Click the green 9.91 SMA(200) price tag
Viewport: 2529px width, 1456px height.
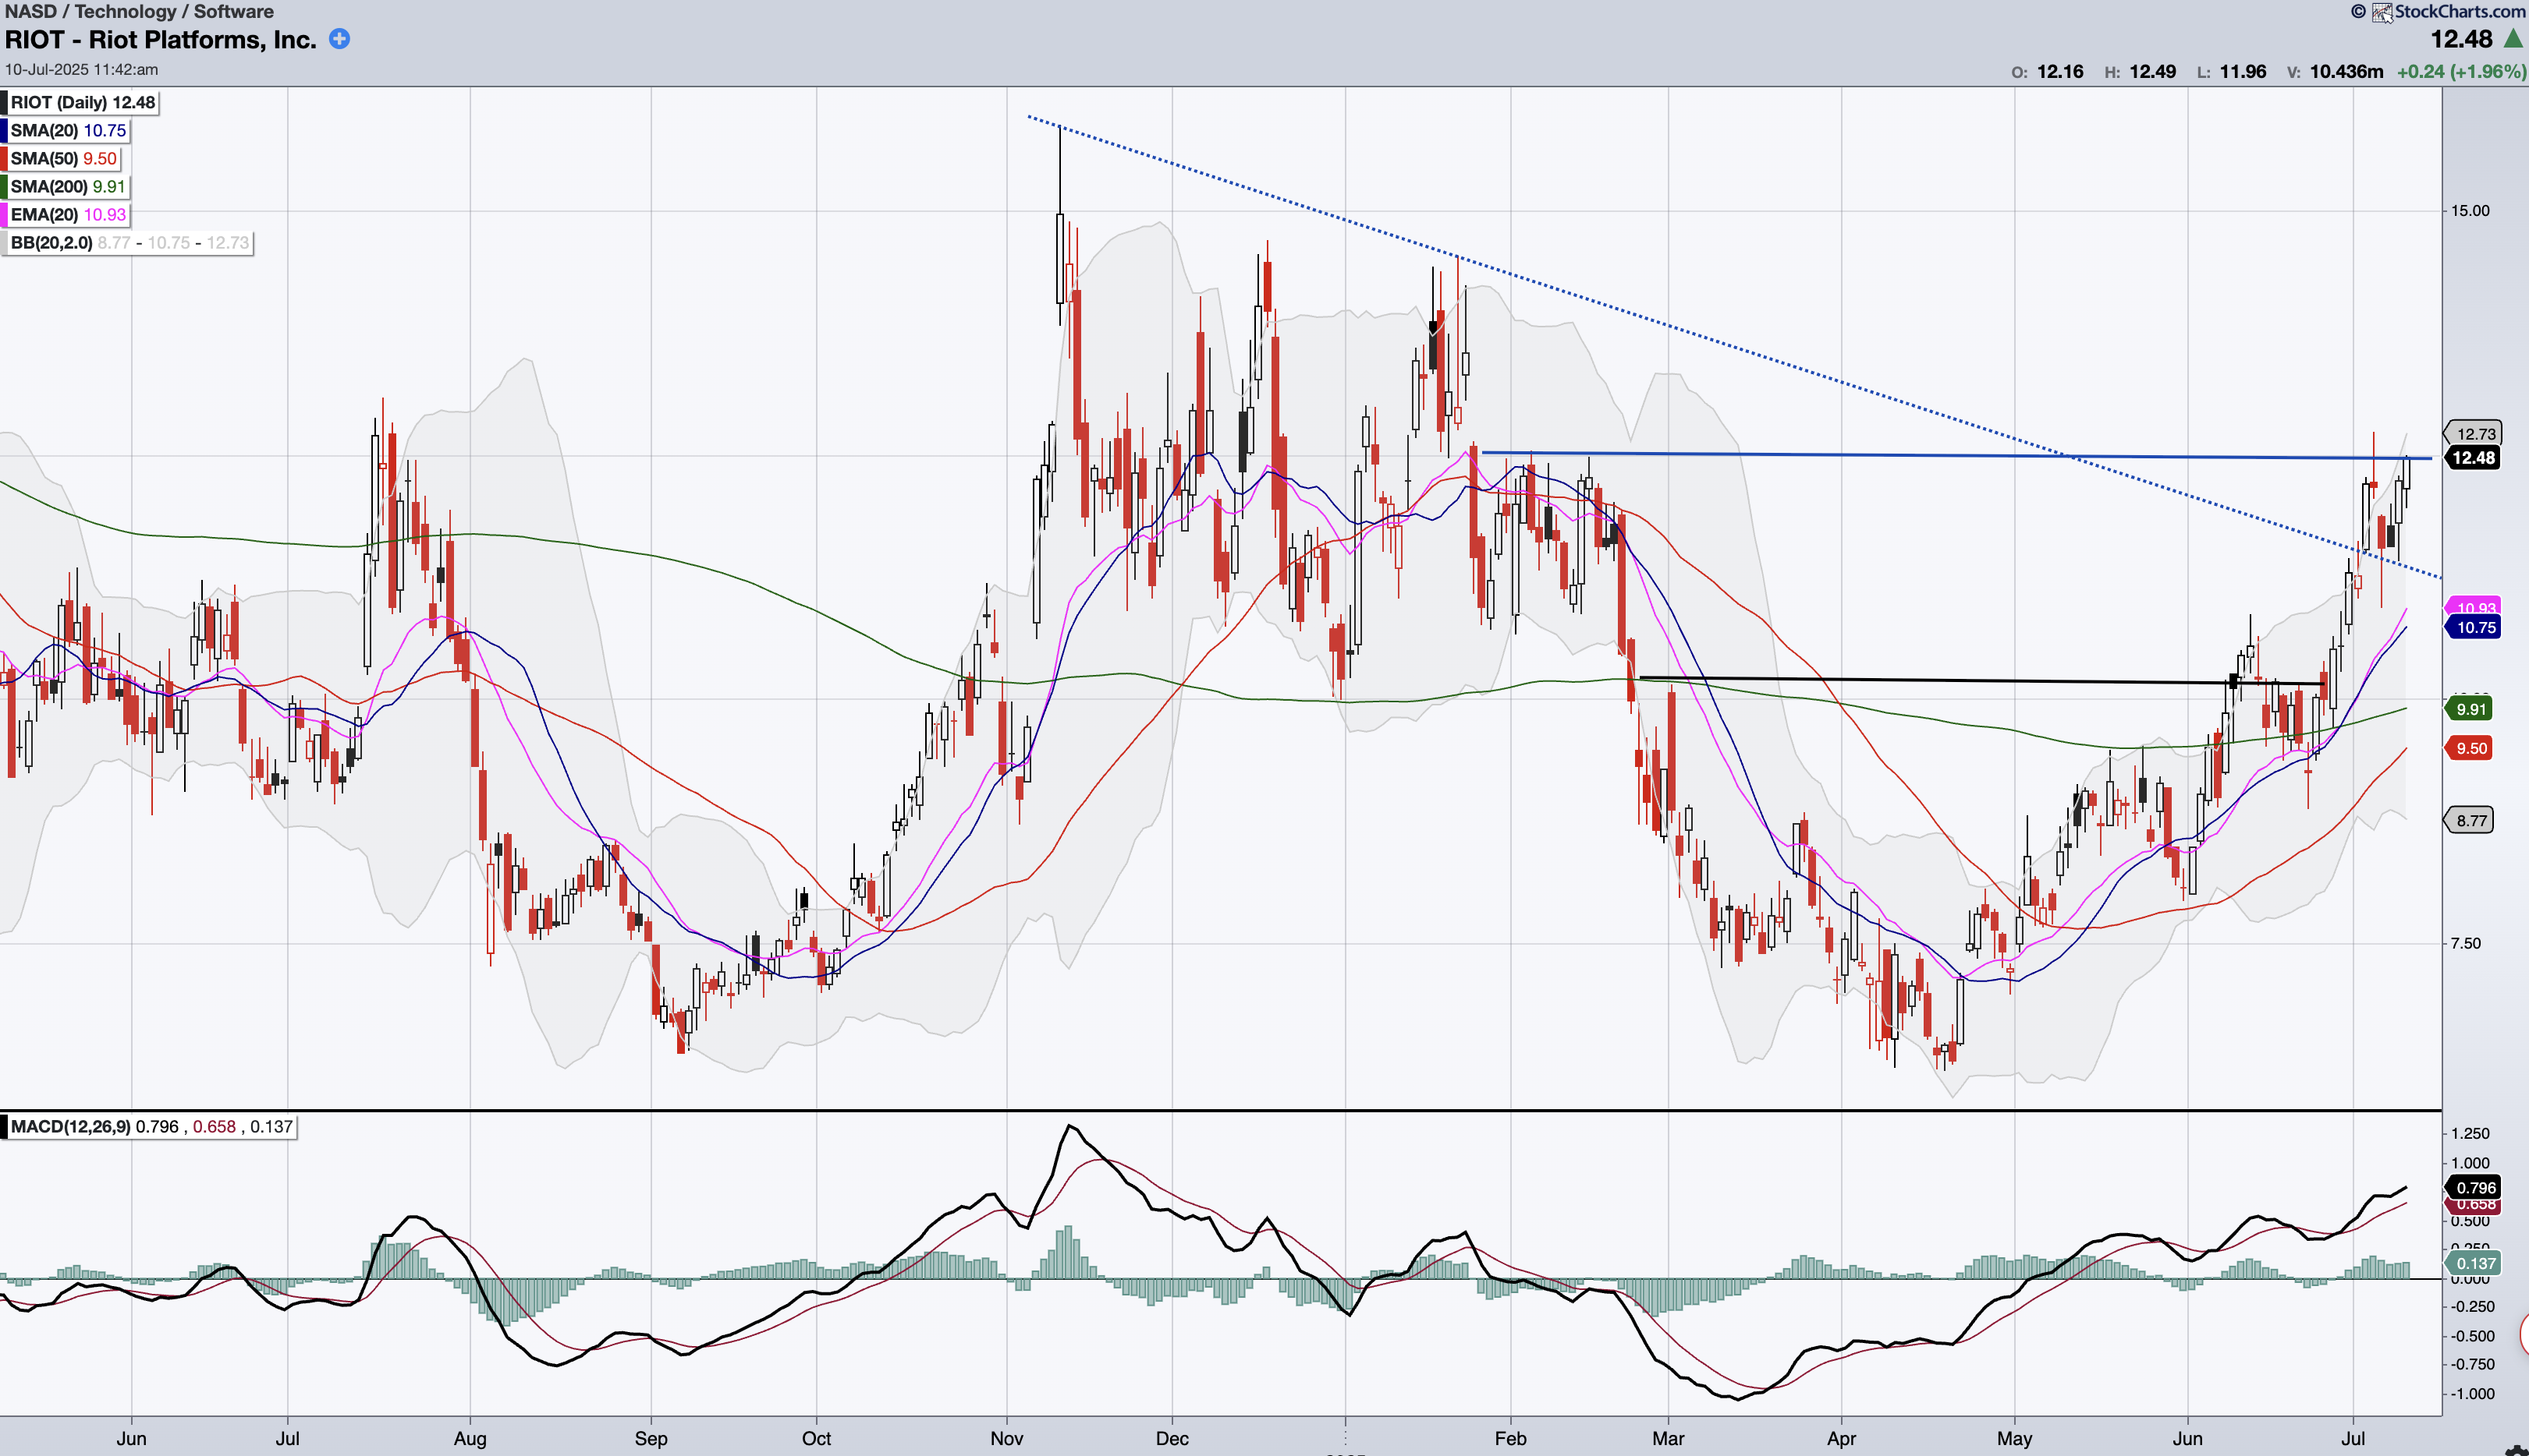coord(2470,709)
